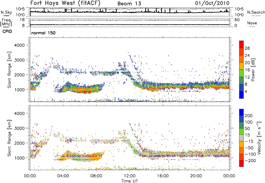
Task: Pick the orange 20–24 dB Power color segment
Action: (241, 59)
